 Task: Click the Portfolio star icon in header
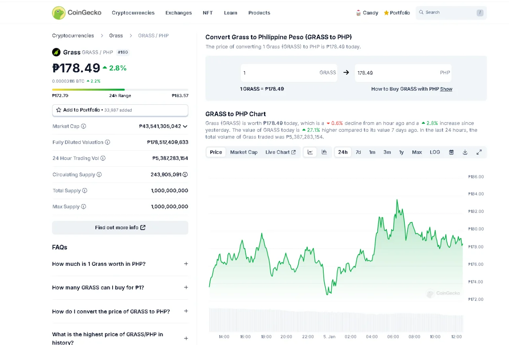[386, 13]
